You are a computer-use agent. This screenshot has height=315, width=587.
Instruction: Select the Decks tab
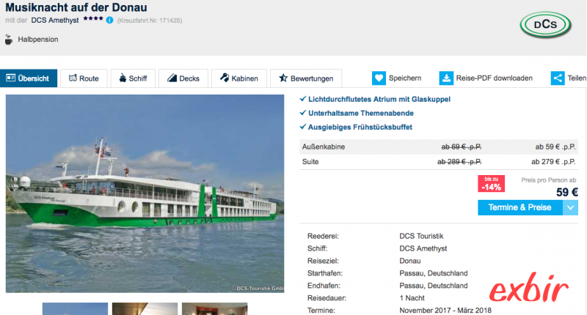point(183,78)
